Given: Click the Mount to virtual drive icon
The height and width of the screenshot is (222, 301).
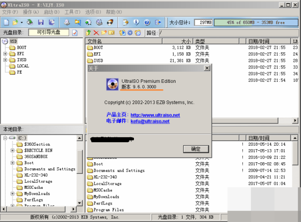Looking at the screenshot, I should 99,22.
